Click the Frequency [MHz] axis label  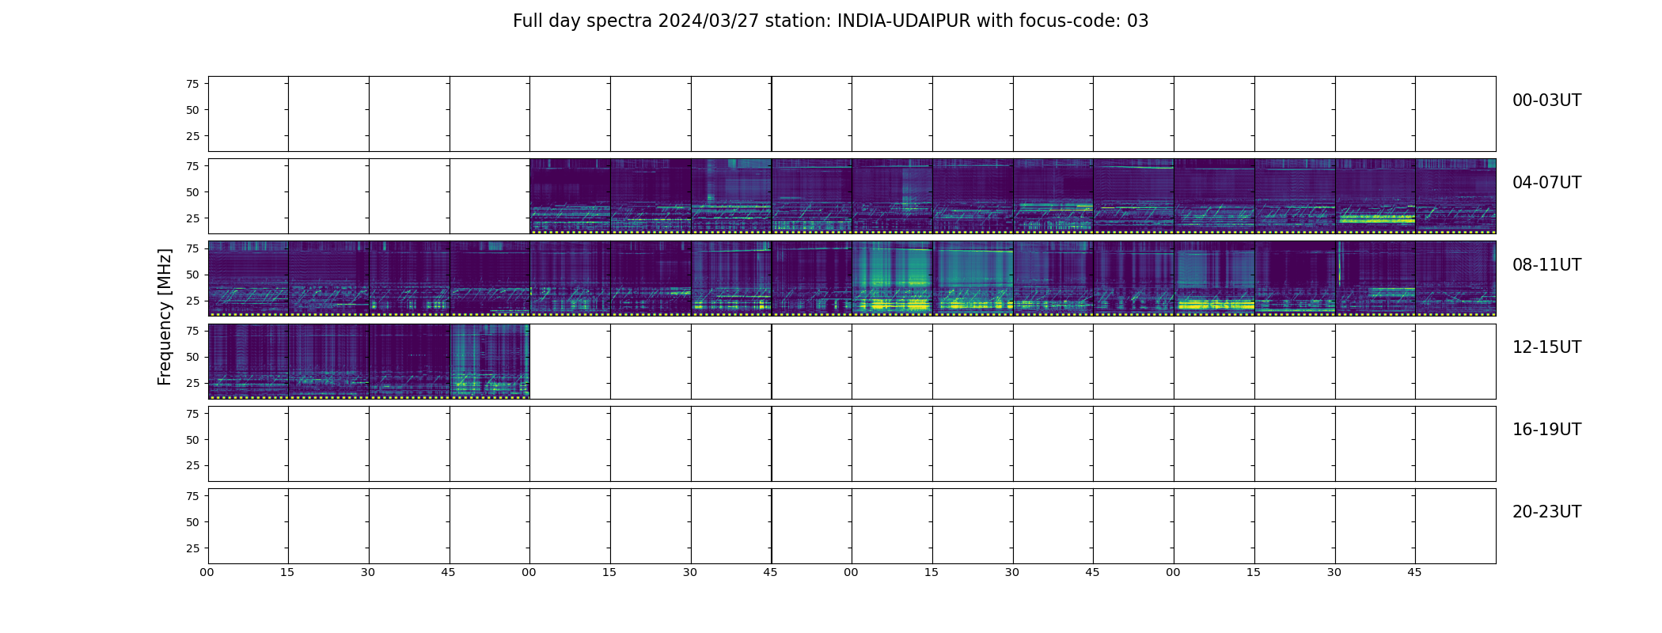(165, 316)
